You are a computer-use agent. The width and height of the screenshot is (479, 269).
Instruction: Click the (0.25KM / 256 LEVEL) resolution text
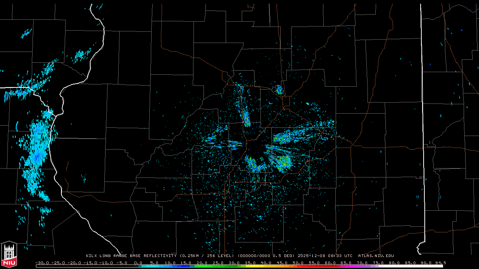pos(209,256)
